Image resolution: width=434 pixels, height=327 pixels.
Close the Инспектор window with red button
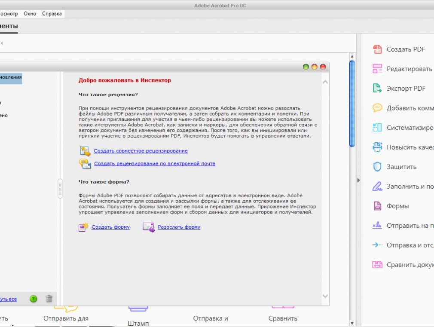click(x=323, y=67)
